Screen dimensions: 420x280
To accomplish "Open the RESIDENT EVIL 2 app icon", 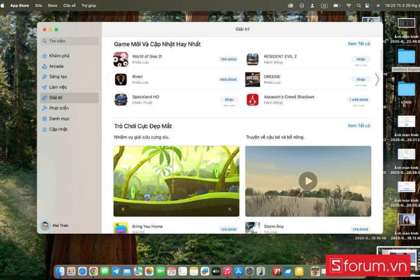I will (x=253, y=59).
